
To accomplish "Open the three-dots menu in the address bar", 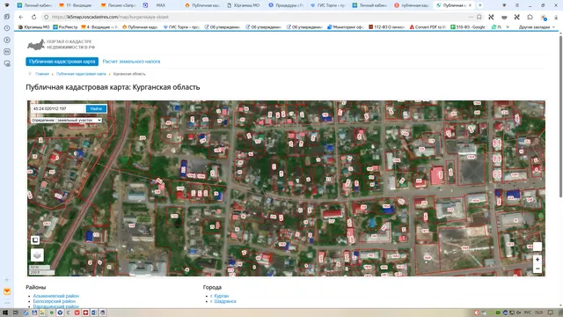I will click(x=471, y=17).
